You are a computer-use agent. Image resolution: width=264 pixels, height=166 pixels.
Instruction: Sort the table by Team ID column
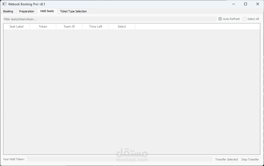69,26
